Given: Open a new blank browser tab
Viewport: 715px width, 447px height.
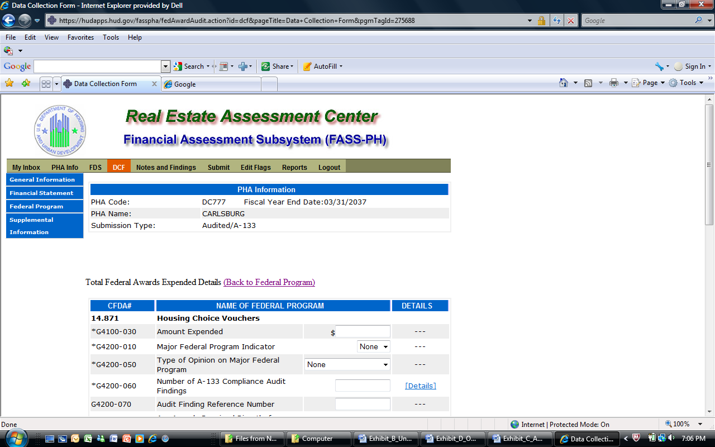Looking at the screenshot, I should tap(269, 84).
